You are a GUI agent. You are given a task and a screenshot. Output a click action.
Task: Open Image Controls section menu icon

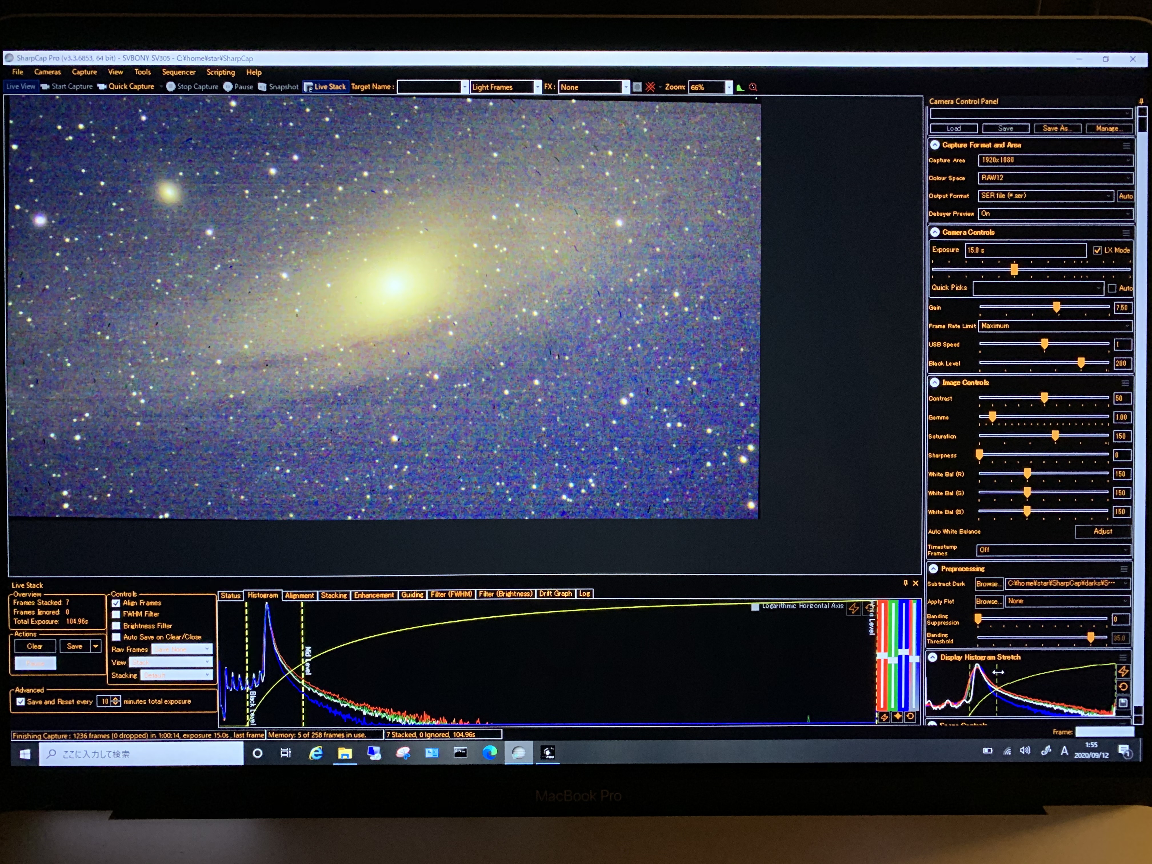pyautogui.click(x=1125, y=383)
